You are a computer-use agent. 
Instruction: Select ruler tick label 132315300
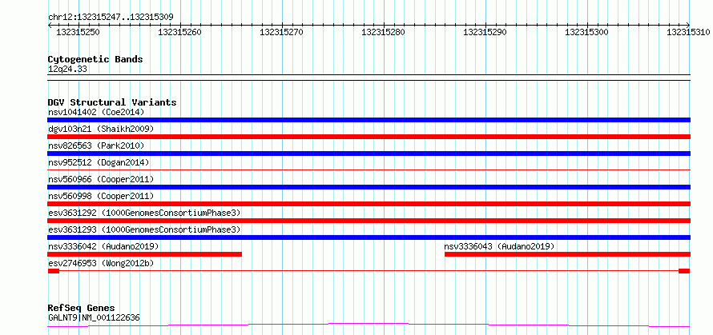tap(586, 32)
